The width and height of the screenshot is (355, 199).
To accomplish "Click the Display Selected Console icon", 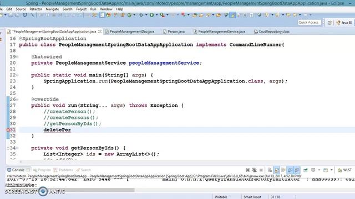I will click(x=313, y=170).
